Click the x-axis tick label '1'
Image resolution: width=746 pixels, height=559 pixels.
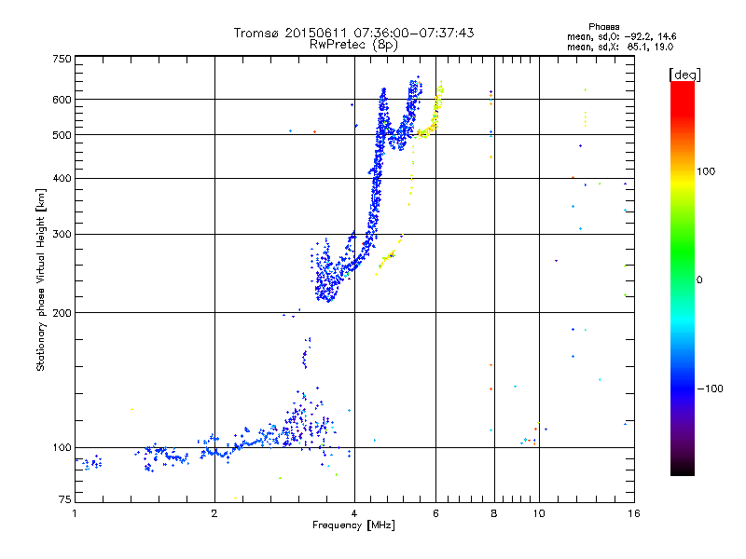75,513
